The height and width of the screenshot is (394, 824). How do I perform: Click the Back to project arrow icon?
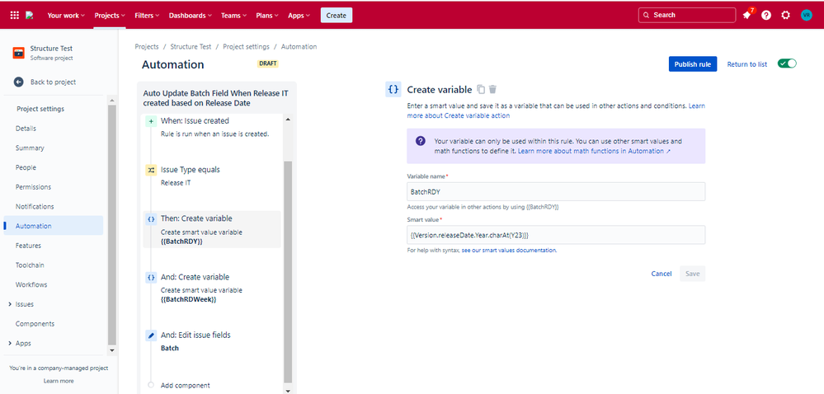tap(19, 82)
